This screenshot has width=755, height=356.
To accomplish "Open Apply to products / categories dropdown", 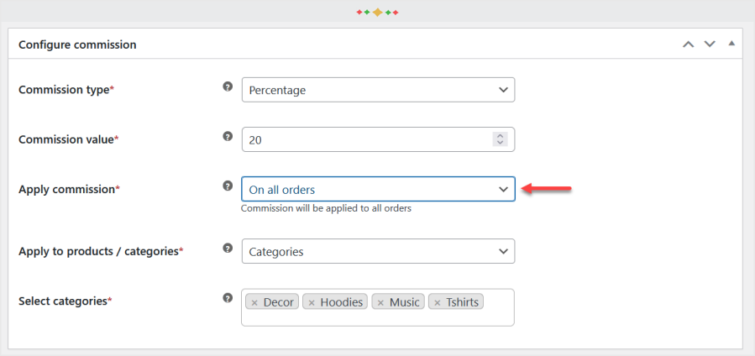I will 378,251.
